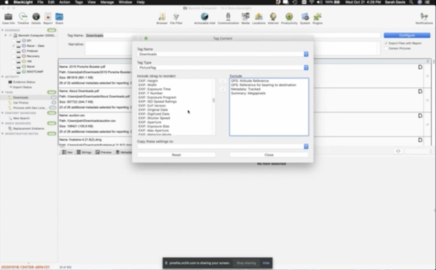The width and height of the screenshot is (436, 270).
Task: Select GPS: Altitude Reference in Exclude list
Action: 250,81
